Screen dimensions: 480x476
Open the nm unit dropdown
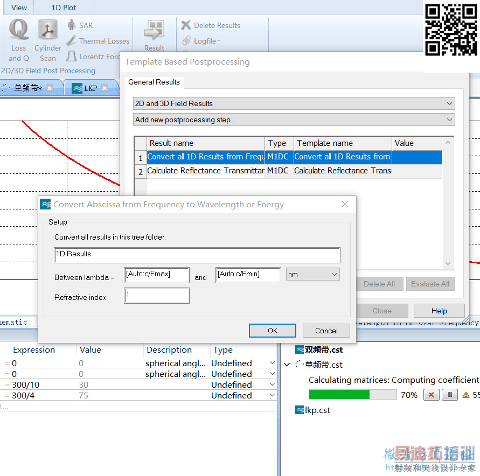(313, 275)
